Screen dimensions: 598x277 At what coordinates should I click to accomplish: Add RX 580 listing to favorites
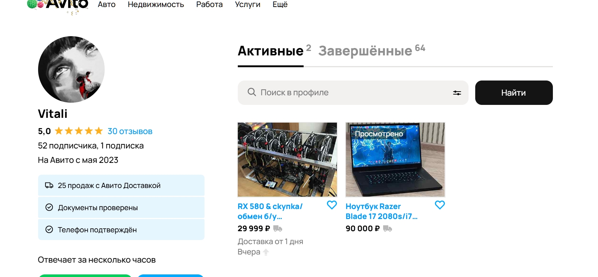332,205
